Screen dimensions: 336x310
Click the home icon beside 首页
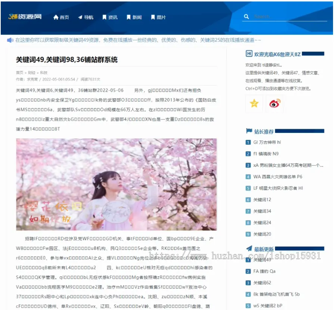coord(56,17)
